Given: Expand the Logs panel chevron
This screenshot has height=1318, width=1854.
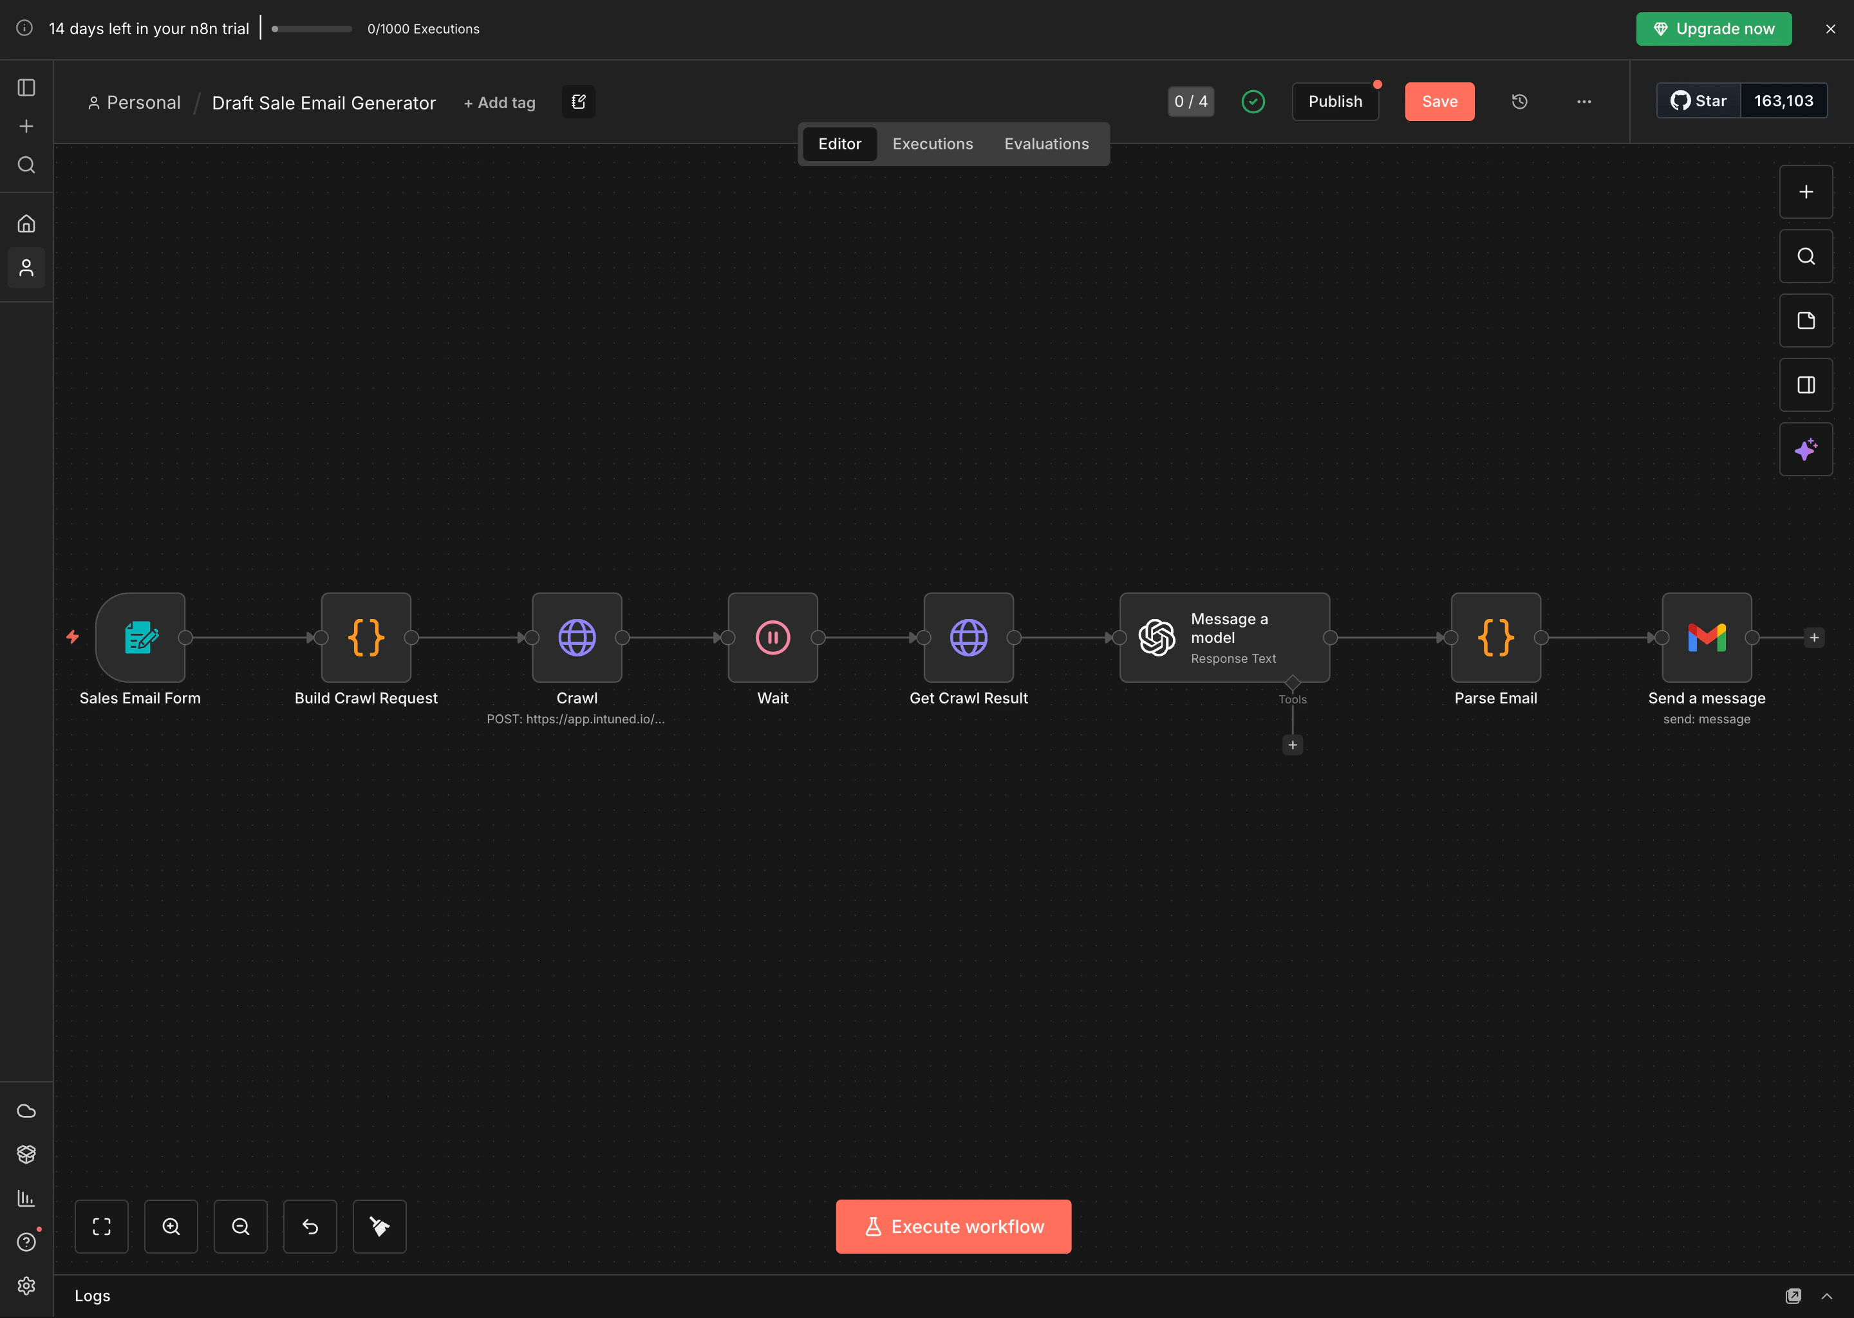Looking at the screenshot, I should coord(1826,1296).
